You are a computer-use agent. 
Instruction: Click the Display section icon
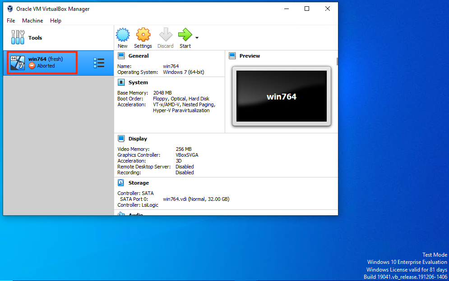point(121,139)
